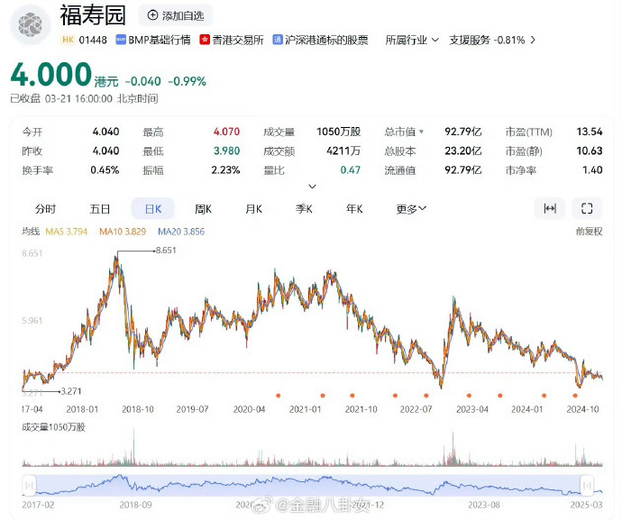This screenshot has width=622, height=520.
Task: Click the MA10 3.829 indicator label
Action: (x=123, y=232)
